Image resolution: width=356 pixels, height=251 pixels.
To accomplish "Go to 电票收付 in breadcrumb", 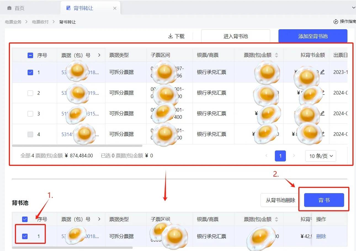I will pyautogui.click(x=40, y=22).
